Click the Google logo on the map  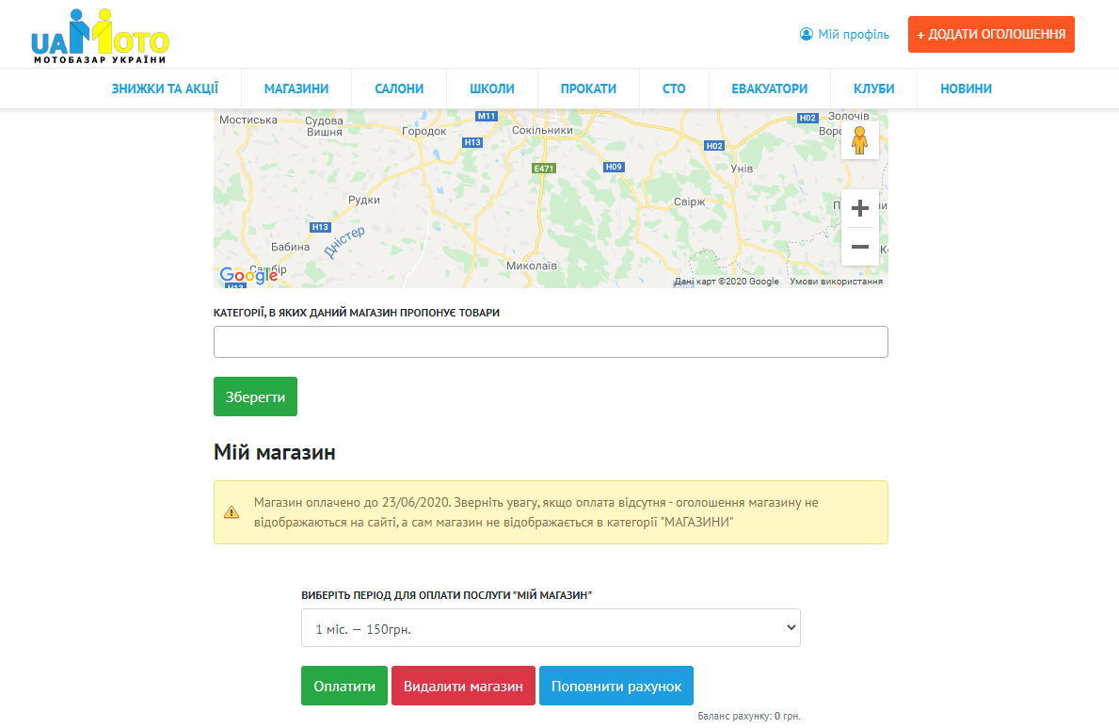(x=248, y=275)
